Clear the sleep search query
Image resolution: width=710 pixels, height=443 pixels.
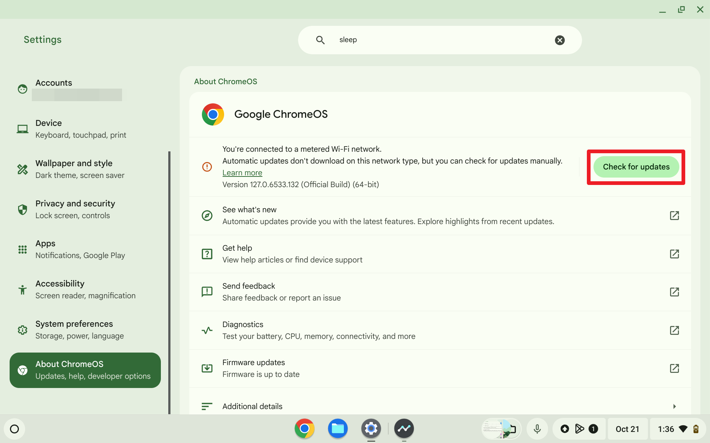pyautogui.click(x=560, y=40)
